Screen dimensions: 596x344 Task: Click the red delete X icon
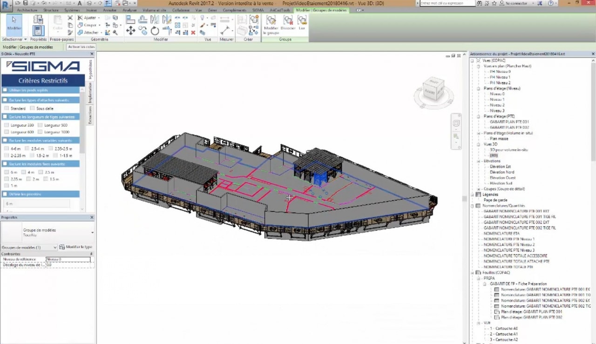tap(193, 33)
